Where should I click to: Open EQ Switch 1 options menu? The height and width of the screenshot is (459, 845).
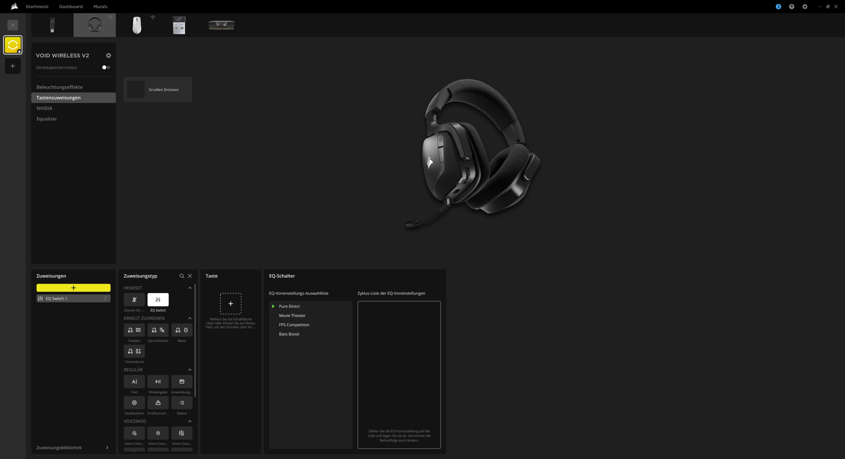105,298
